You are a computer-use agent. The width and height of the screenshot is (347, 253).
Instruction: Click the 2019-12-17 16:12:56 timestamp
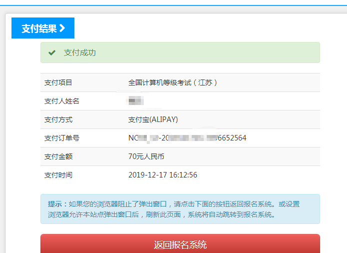point(163,175)
